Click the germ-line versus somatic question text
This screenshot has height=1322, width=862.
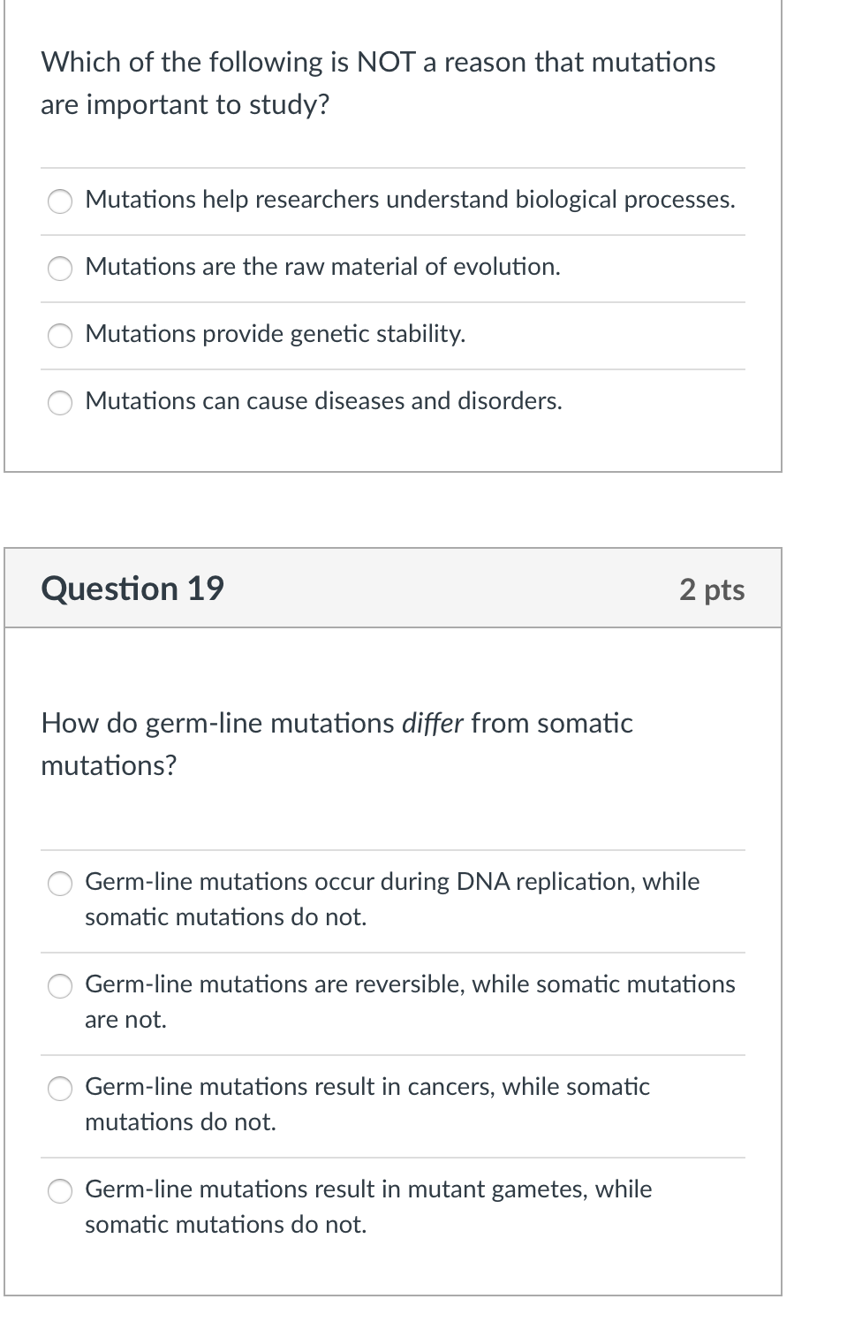tap(336, 744)
